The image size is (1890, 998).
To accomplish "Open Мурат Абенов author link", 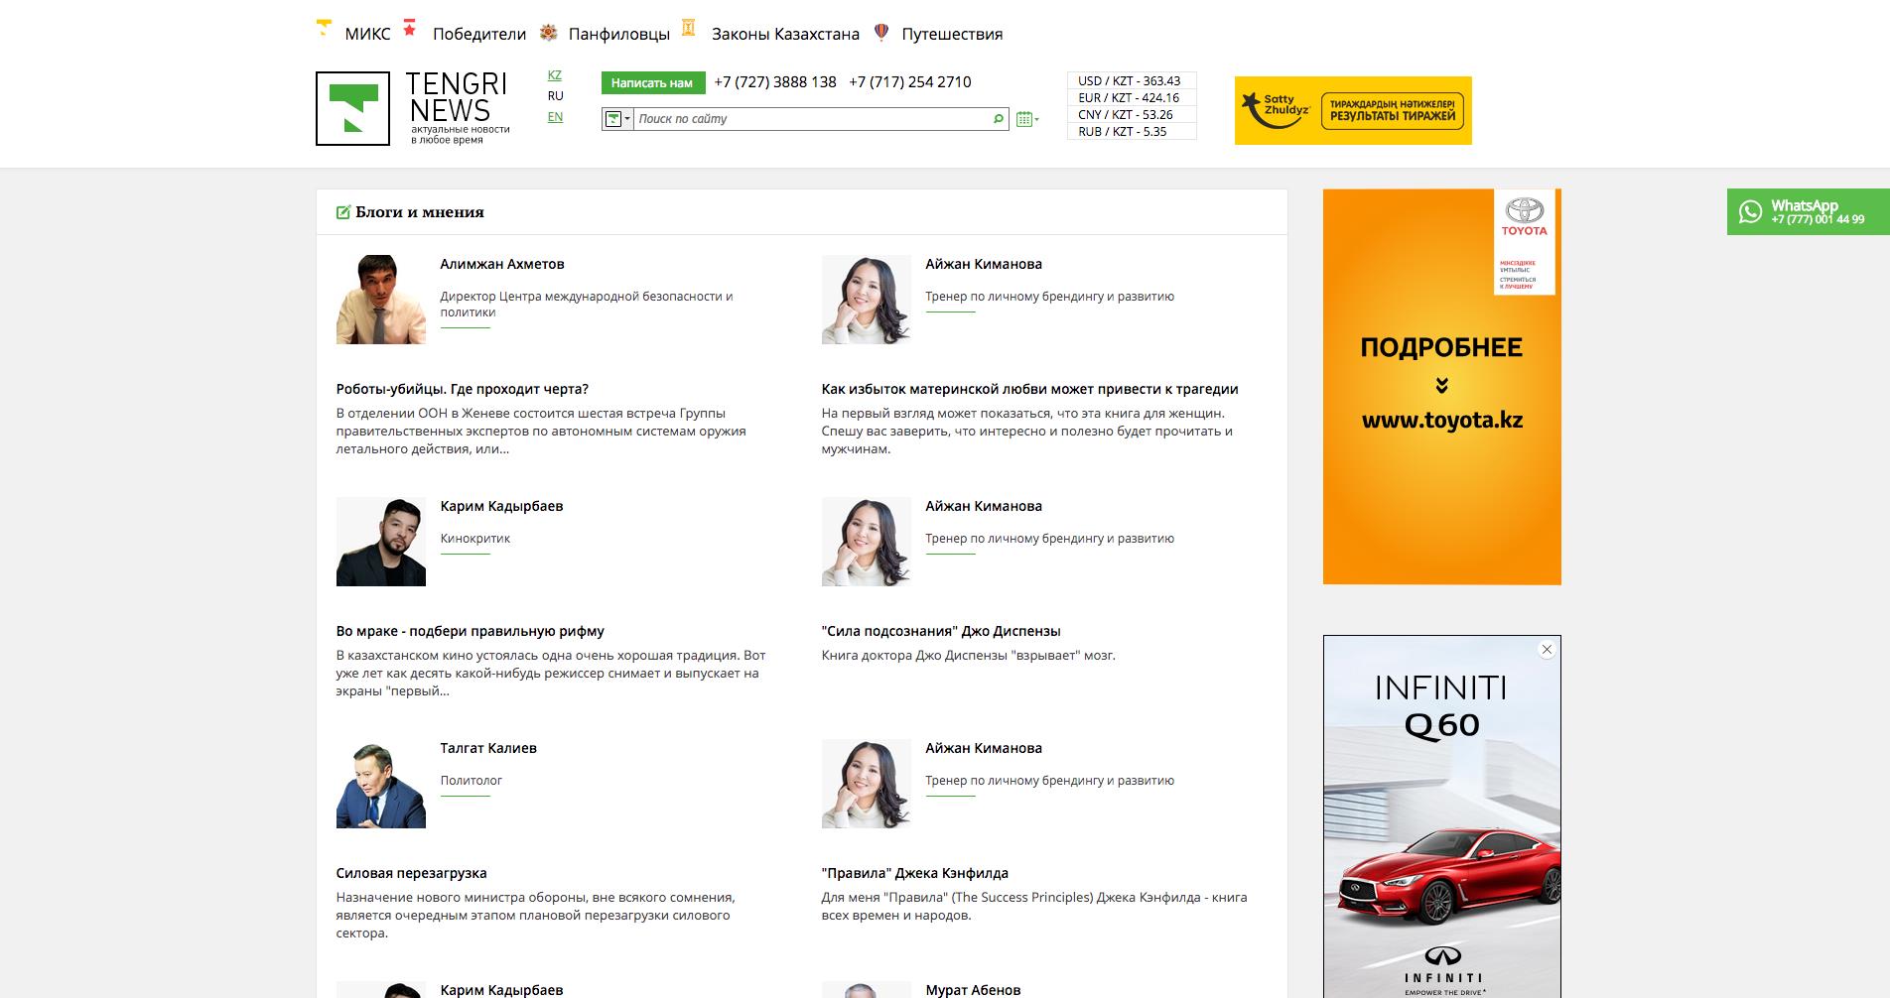I will pos(973,990).
